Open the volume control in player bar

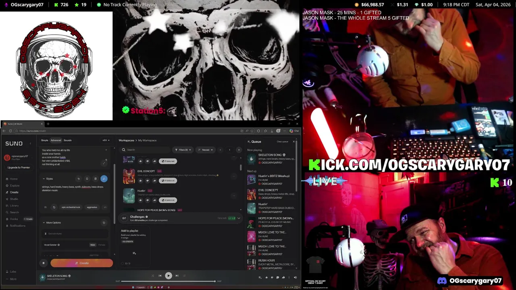click(295, 277)
